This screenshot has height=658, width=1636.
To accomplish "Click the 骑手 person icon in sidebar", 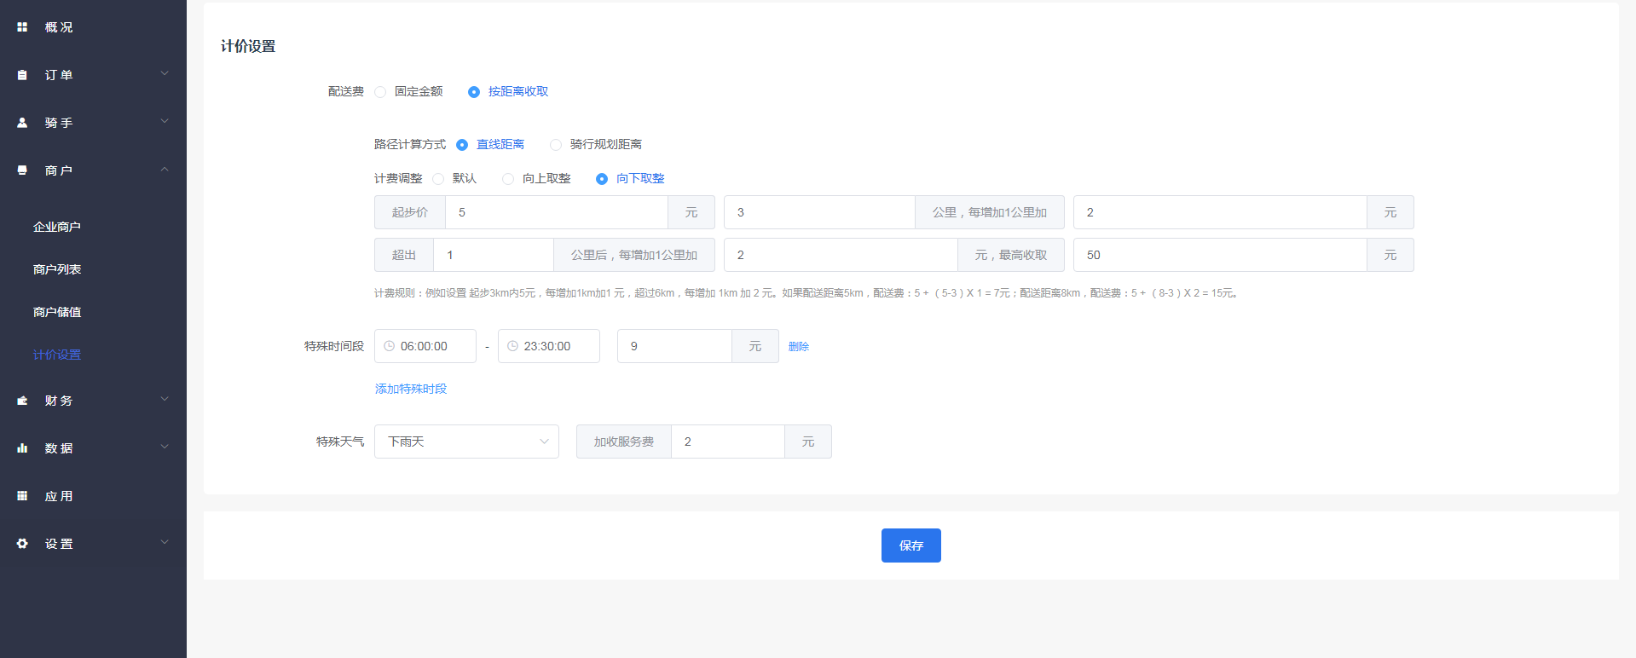I will pos(22,123).
